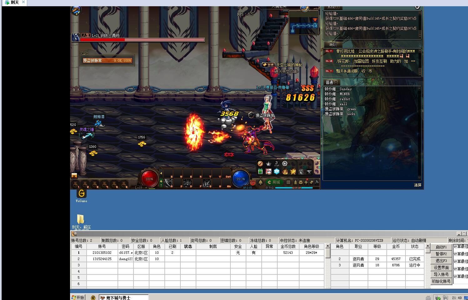Screen dimensions: 468x300
Task: Select account row 1315244125
Action: point(198,259)
